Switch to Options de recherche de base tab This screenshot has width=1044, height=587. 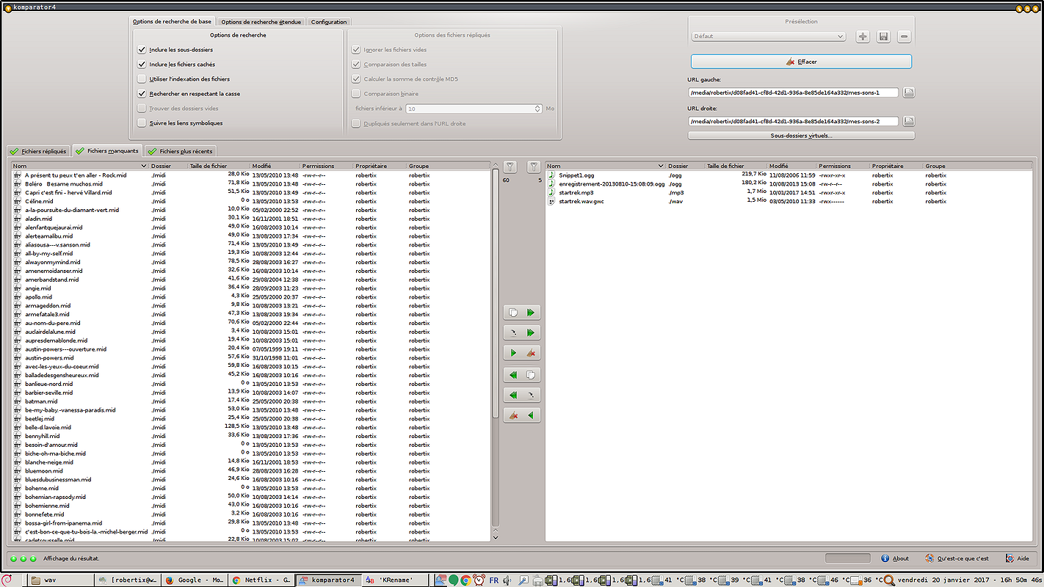pyautogui.click(x=173, y=22)
